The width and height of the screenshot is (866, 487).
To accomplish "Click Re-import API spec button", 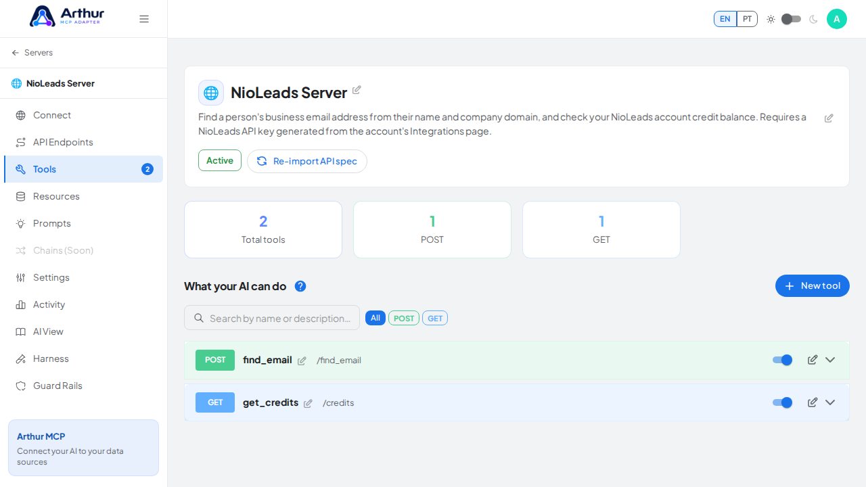I will click(307, 161).
